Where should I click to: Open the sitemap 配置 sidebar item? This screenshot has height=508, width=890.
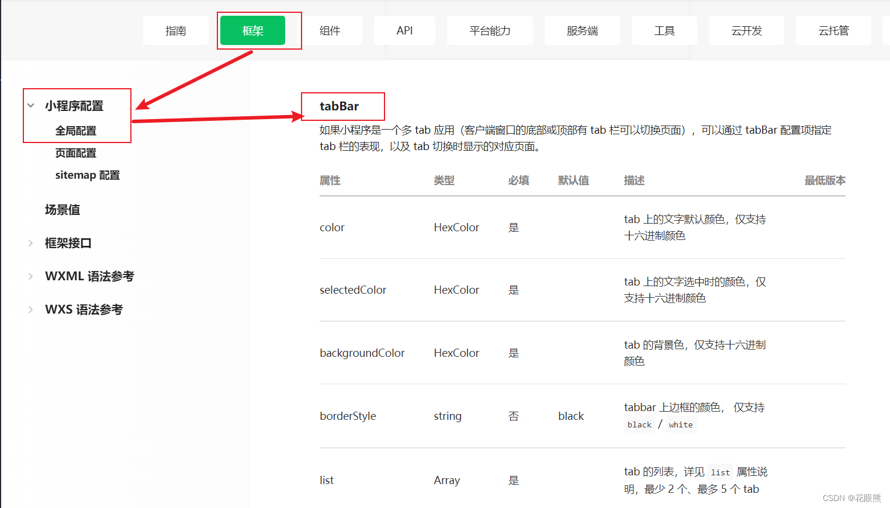coord(88,175)
